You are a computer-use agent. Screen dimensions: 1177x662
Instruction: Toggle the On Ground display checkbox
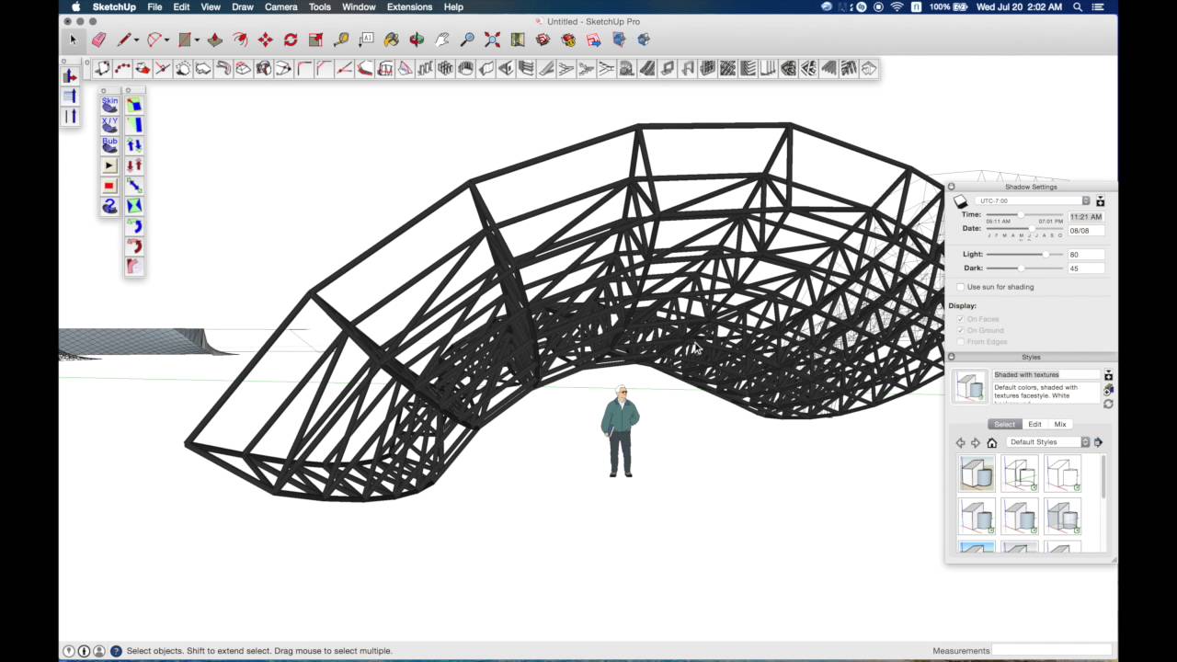(x=961, y=330)
